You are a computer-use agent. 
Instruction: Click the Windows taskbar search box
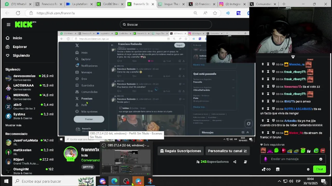pos(54,181)
